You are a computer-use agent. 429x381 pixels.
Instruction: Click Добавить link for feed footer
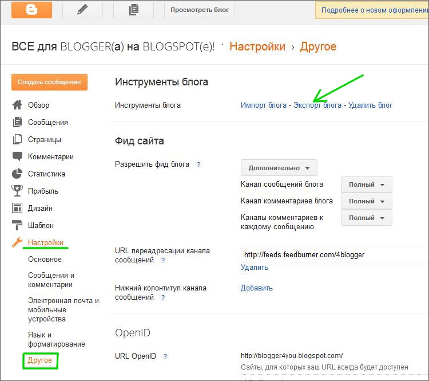(x=257, y=288)
